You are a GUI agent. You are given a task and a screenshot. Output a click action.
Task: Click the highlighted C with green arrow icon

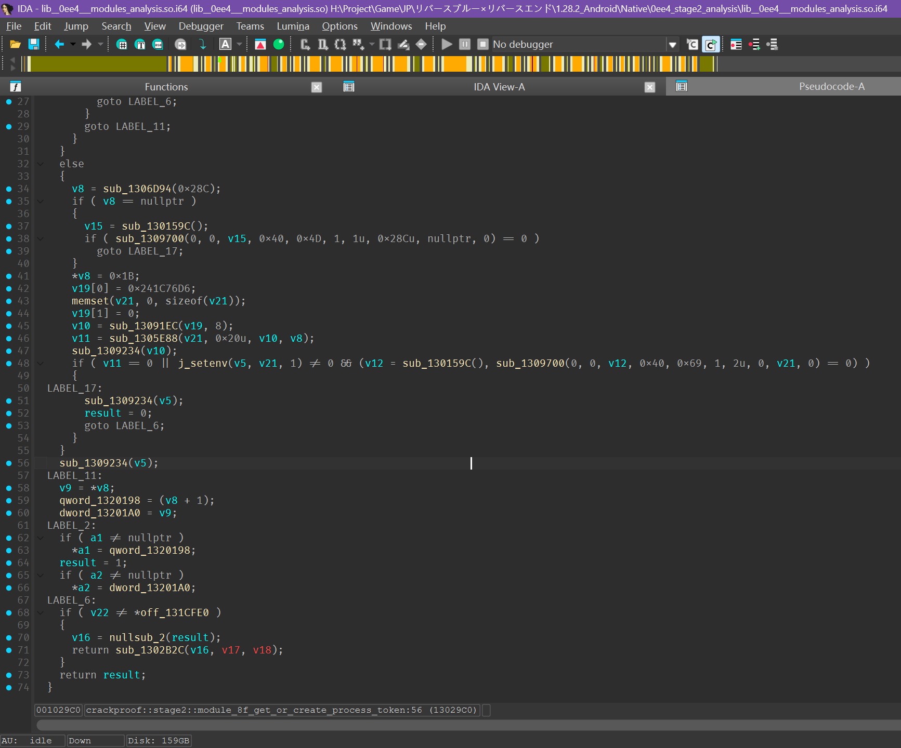711,45
